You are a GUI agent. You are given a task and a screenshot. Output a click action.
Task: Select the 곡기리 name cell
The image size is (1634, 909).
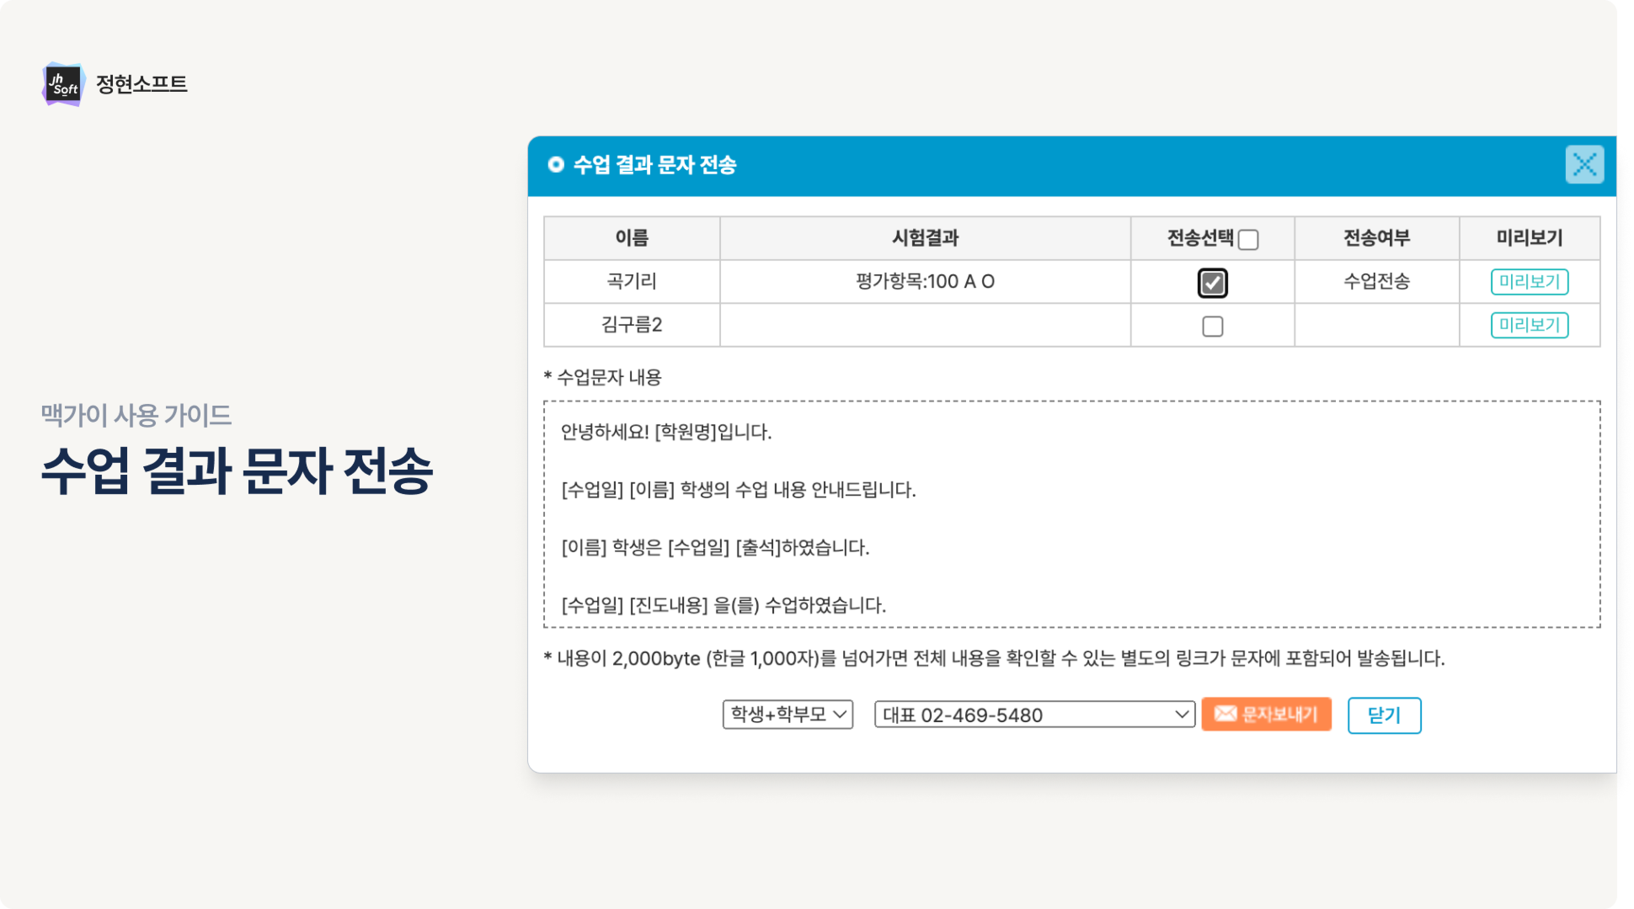pos(631,282)
